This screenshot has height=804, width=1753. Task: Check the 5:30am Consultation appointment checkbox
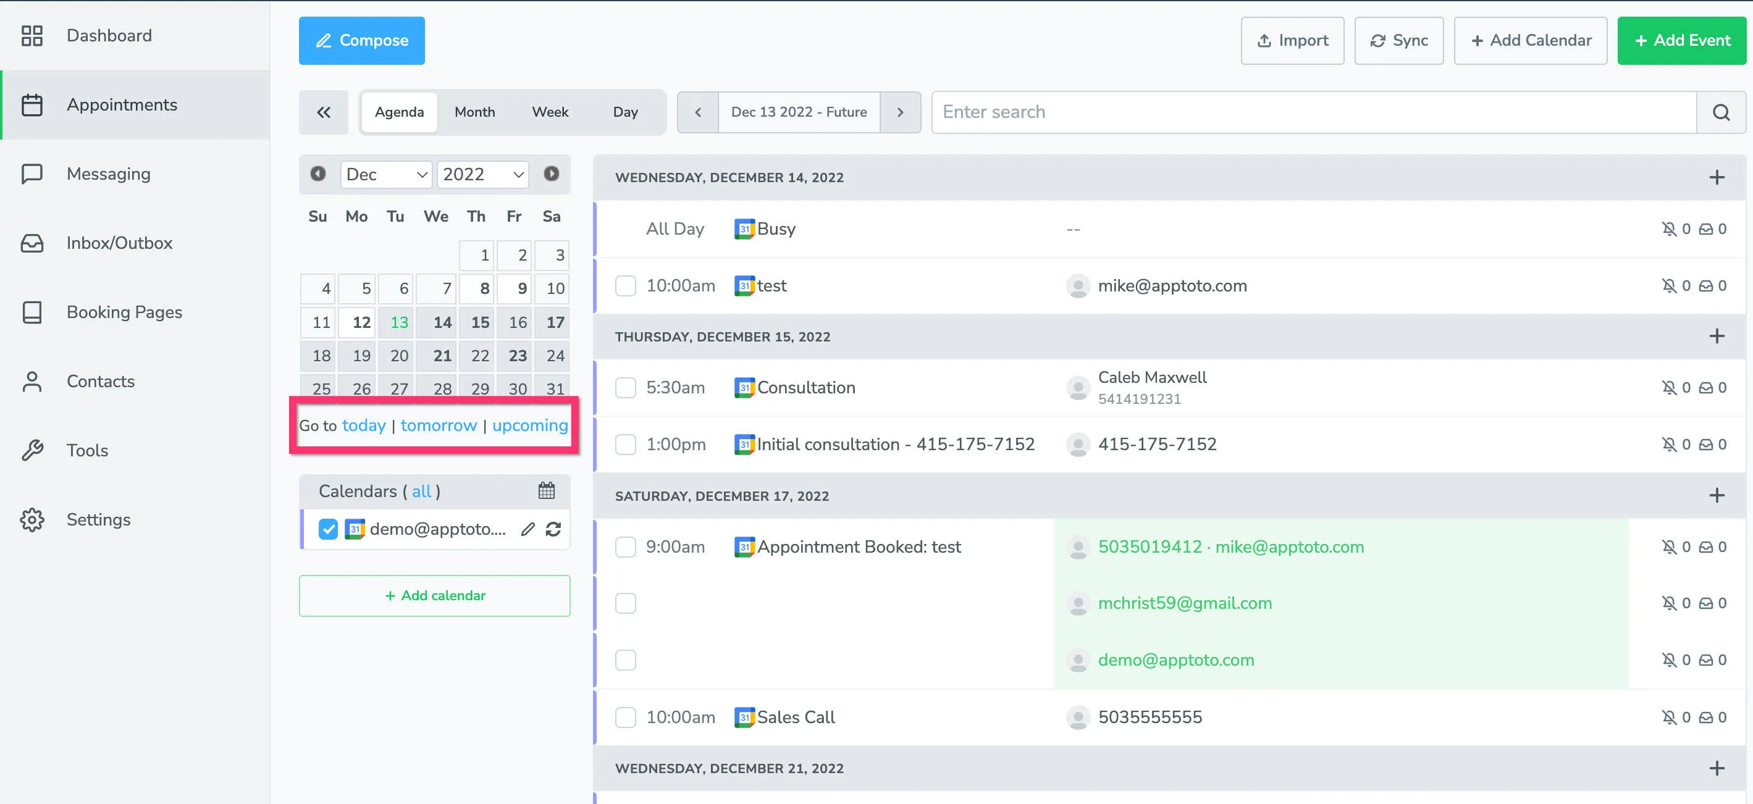(x=625, y=388)
